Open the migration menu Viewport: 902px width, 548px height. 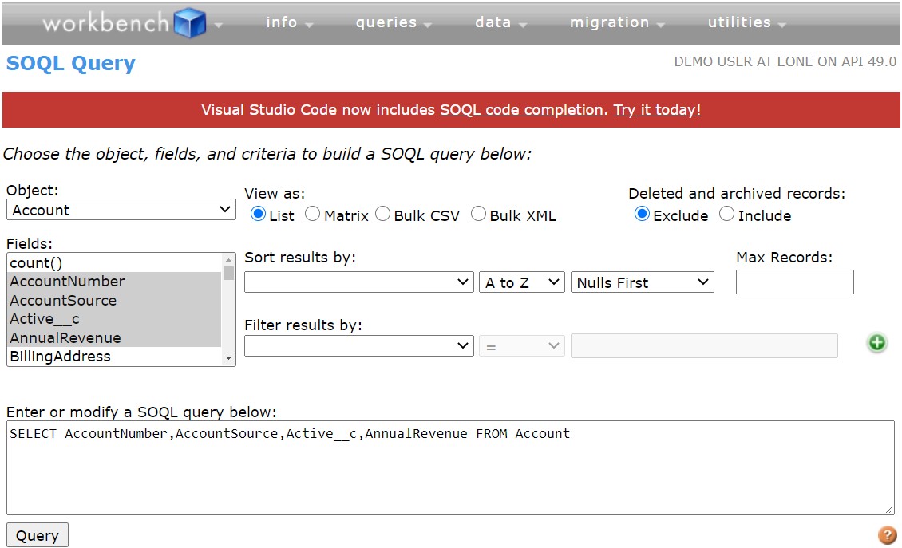click(617, 22)
